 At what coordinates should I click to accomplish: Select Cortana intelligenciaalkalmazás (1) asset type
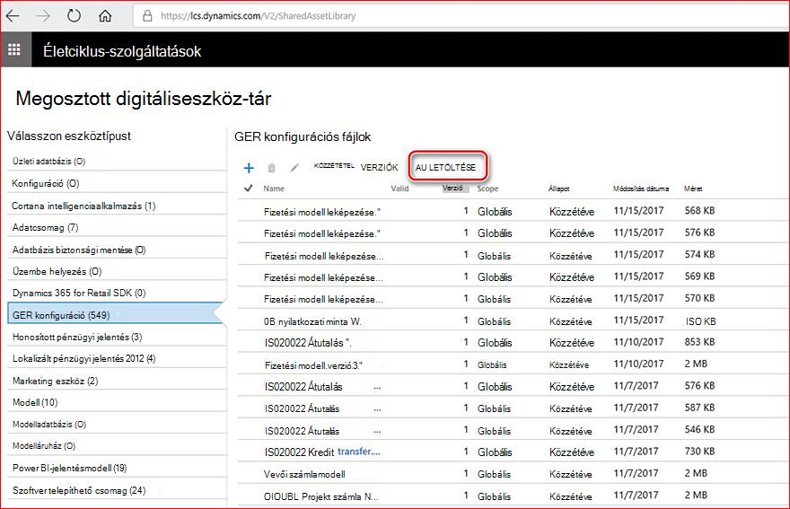117,206
